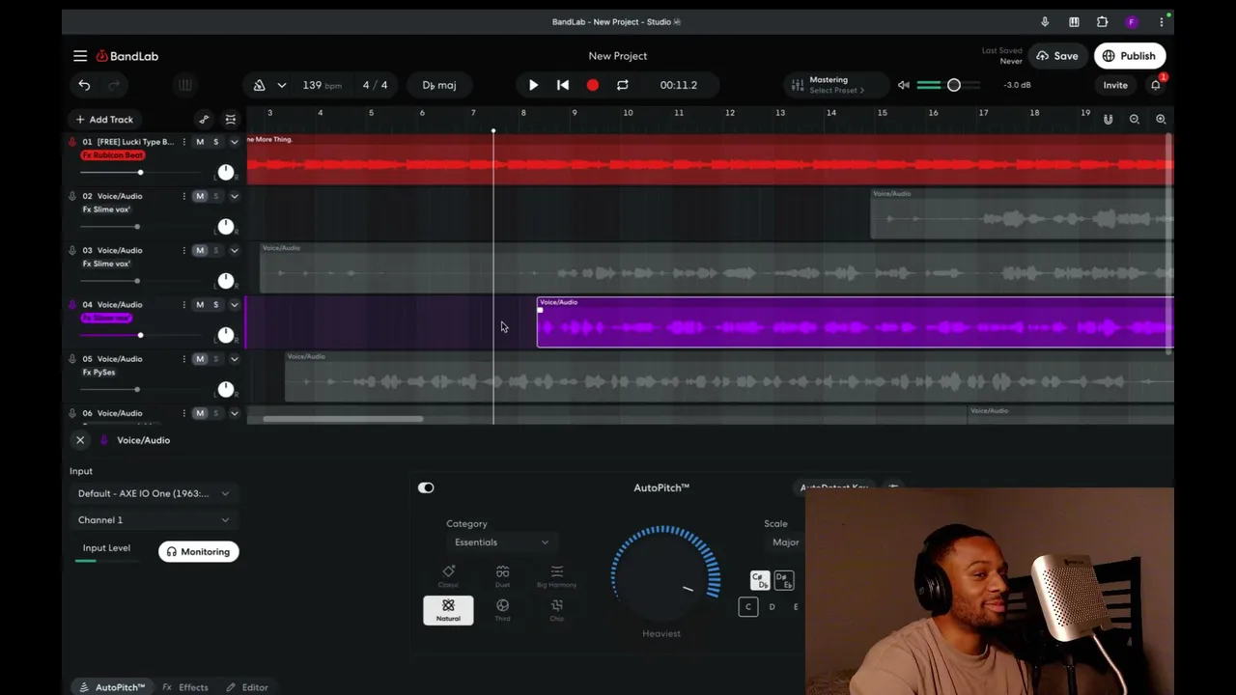This screenshot has width=1236, height=695.
Task: Solo track 04 Voice/Audio
Action: [215, 304]
